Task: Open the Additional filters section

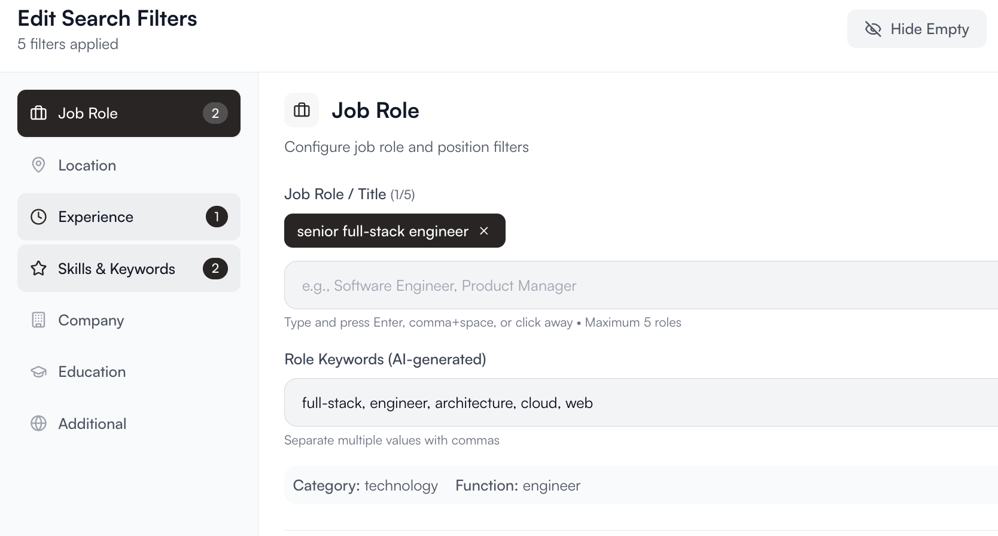Action: (x=92, y=424)
